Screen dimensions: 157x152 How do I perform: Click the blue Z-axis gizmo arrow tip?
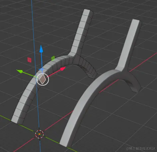pos(41,49)
